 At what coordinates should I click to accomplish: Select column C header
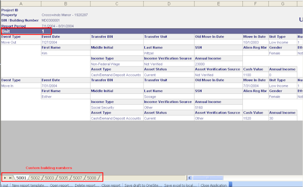click(117, 4)
